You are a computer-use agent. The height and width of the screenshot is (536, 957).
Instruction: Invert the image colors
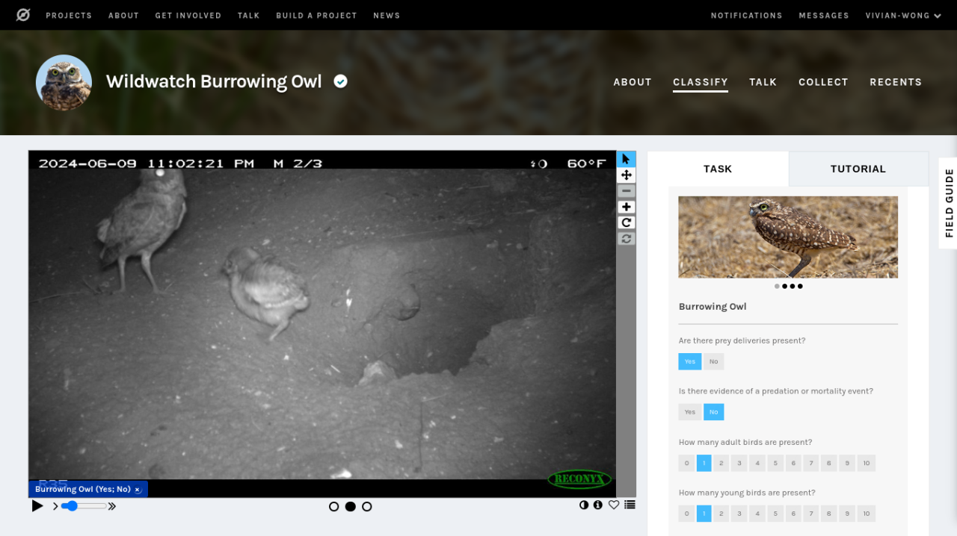pyautogui.click(x=584, y=505)
